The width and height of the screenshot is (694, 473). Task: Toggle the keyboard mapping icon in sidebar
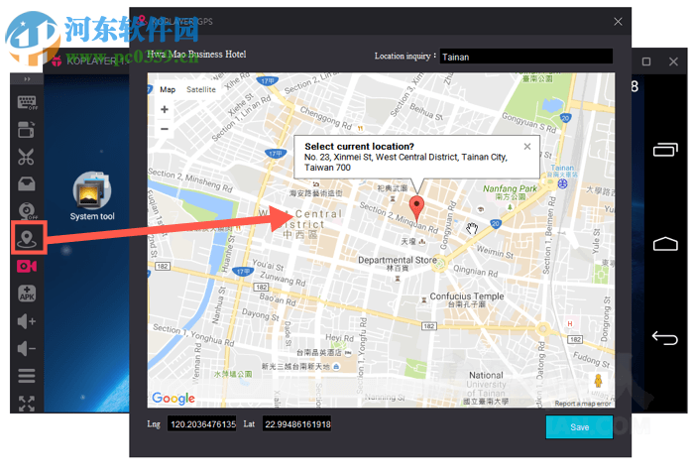[27, 102]
